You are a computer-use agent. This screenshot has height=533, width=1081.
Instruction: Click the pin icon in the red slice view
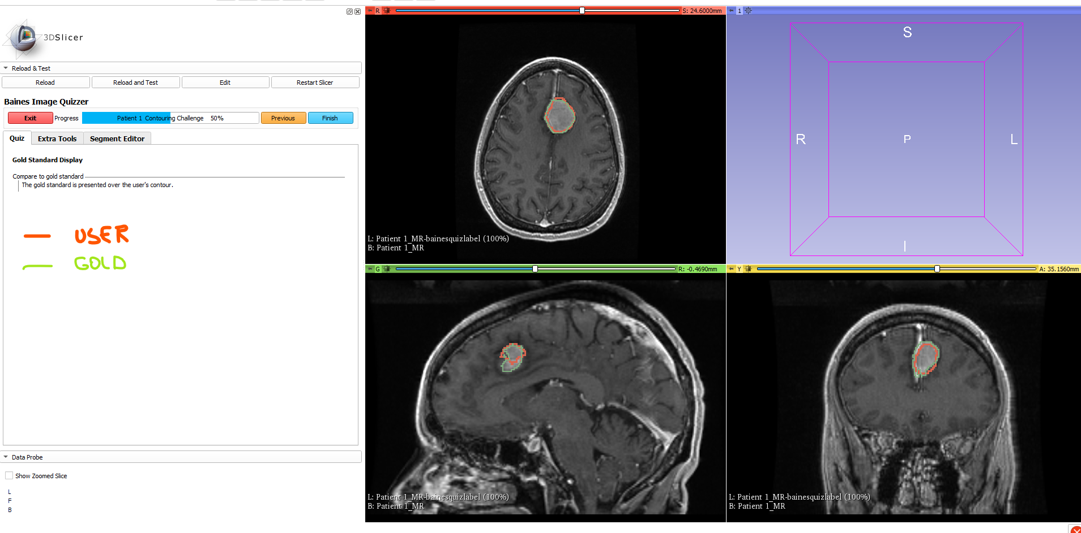click(370, 11)
